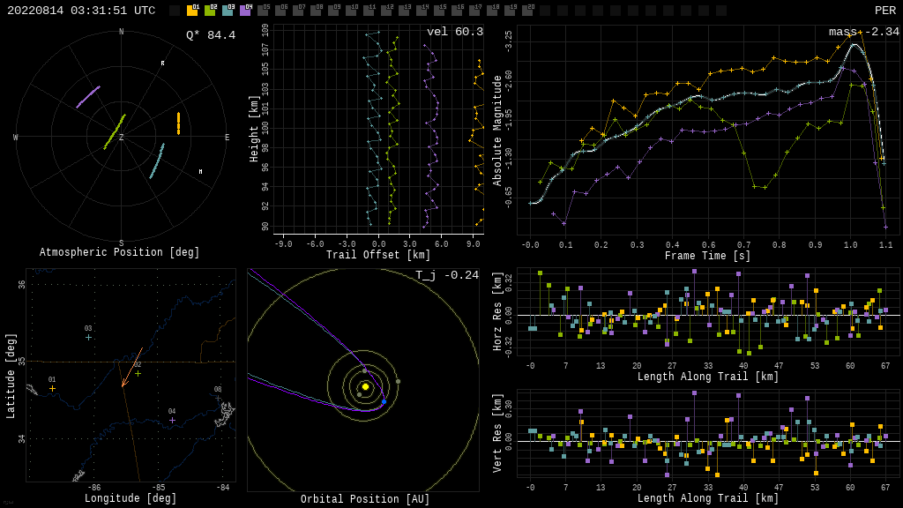The width and height of the screenshot is (903, 508).
Task: Select station 04 purple cross on map
Action: 172,420
